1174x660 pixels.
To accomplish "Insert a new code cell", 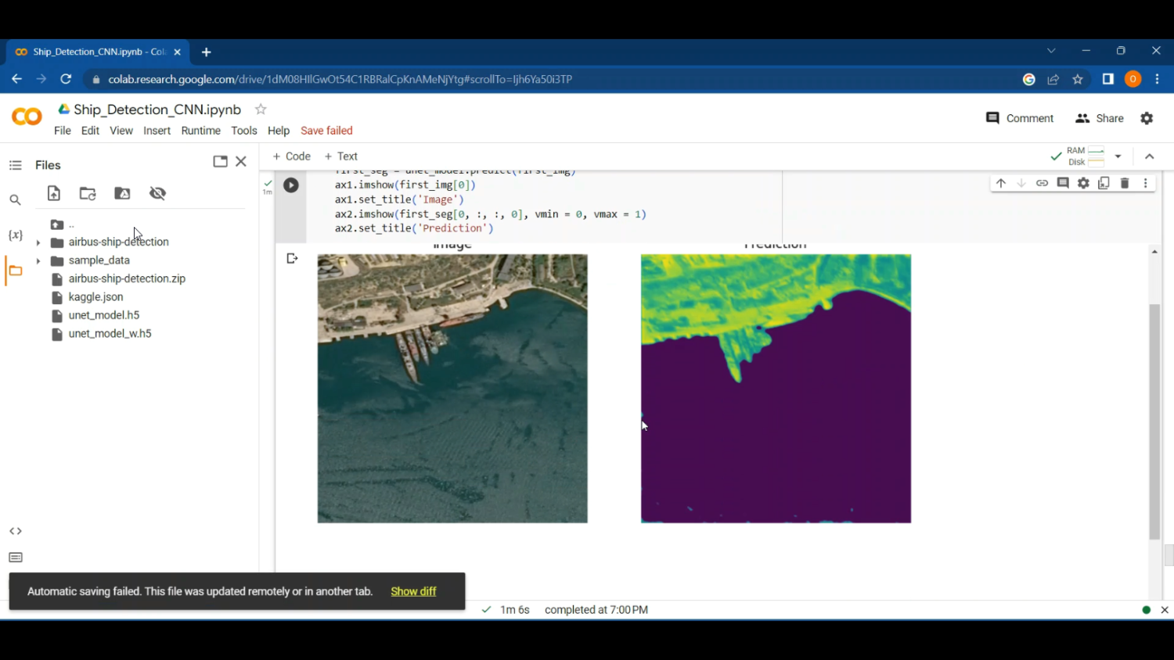I will [291, 156].
